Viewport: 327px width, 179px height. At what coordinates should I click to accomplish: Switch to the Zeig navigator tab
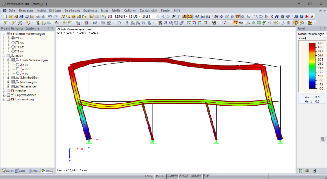(20, 170)
